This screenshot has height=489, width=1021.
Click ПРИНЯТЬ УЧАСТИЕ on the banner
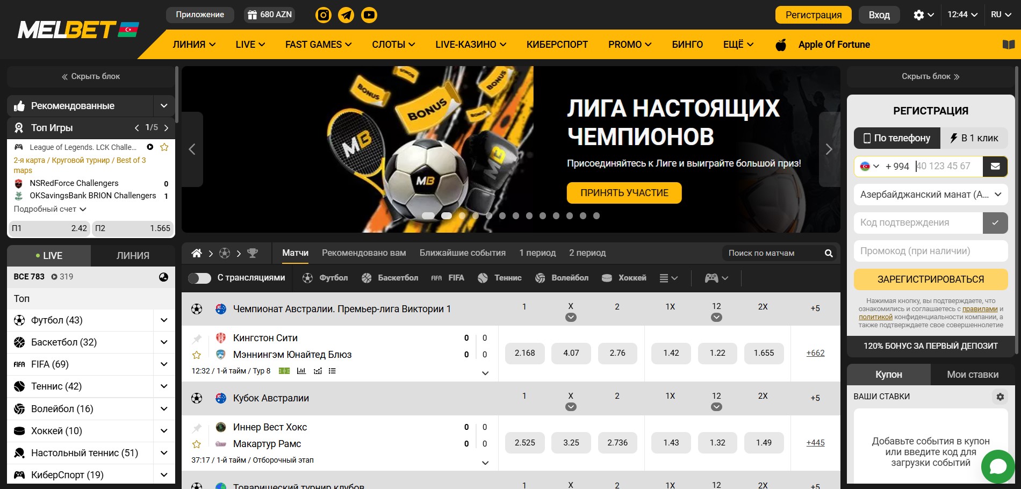623,192
